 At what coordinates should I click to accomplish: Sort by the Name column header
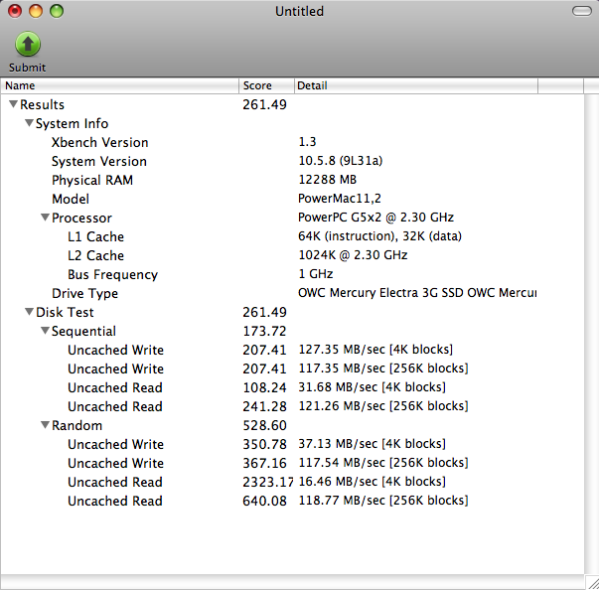pyautogui.click(x=120, y=85)
